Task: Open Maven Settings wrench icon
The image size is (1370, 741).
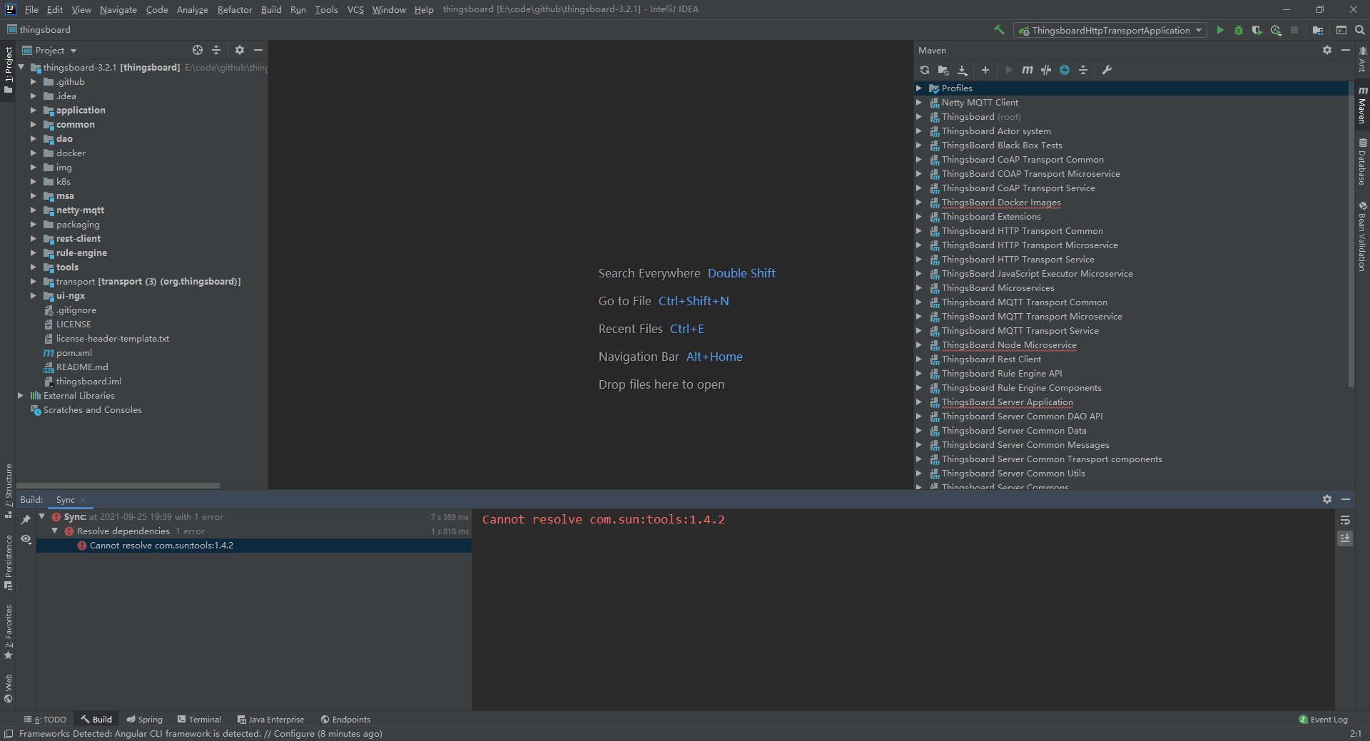Action: tap(1107, 70)
